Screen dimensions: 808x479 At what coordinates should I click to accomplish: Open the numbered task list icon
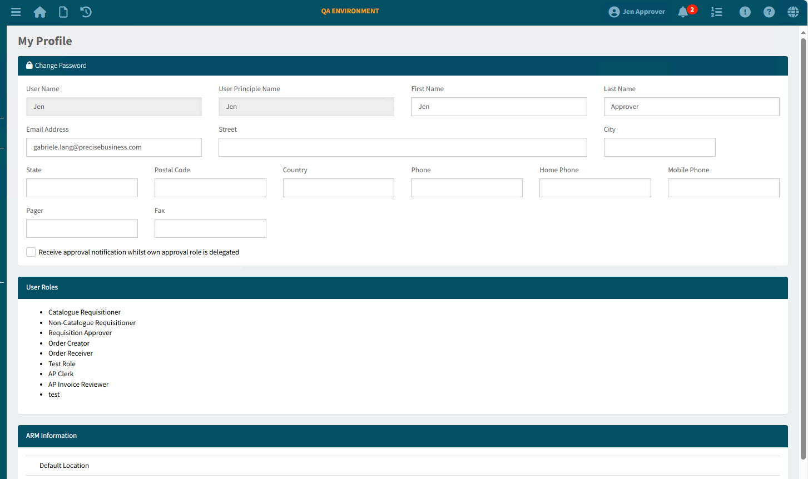(716, 12)
